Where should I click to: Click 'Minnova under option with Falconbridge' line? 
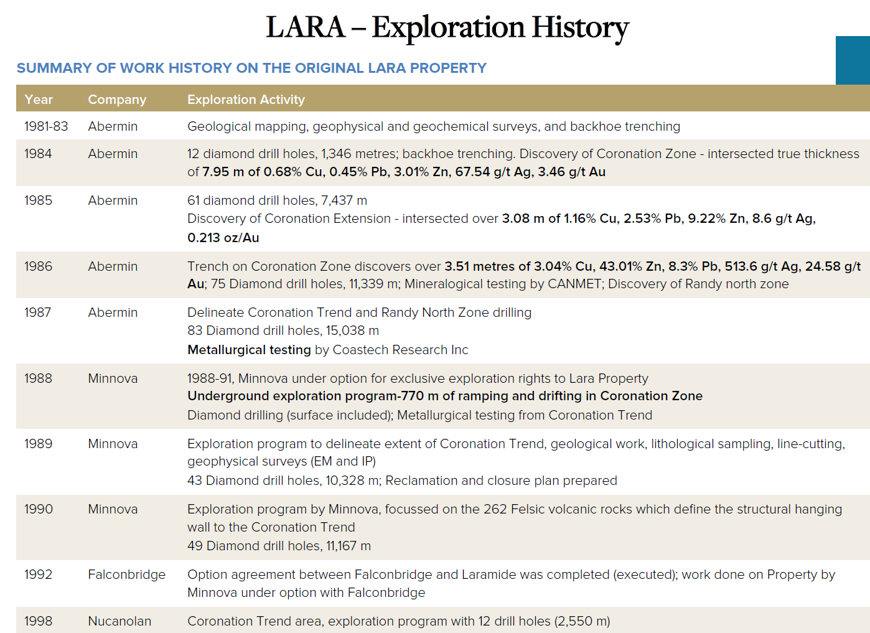coord(306,593)
